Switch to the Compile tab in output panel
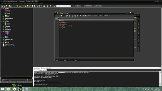The image size is (162, 91). [x=36, y=70]
